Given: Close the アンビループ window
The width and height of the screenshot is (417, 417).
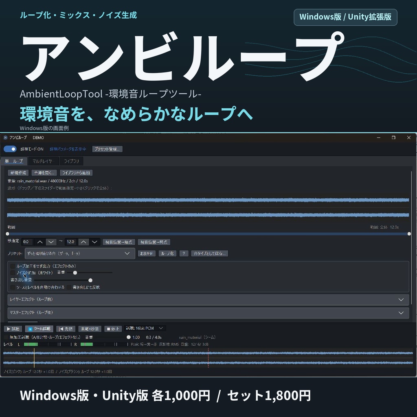Looking at the screenshot, I should (409, 138).
